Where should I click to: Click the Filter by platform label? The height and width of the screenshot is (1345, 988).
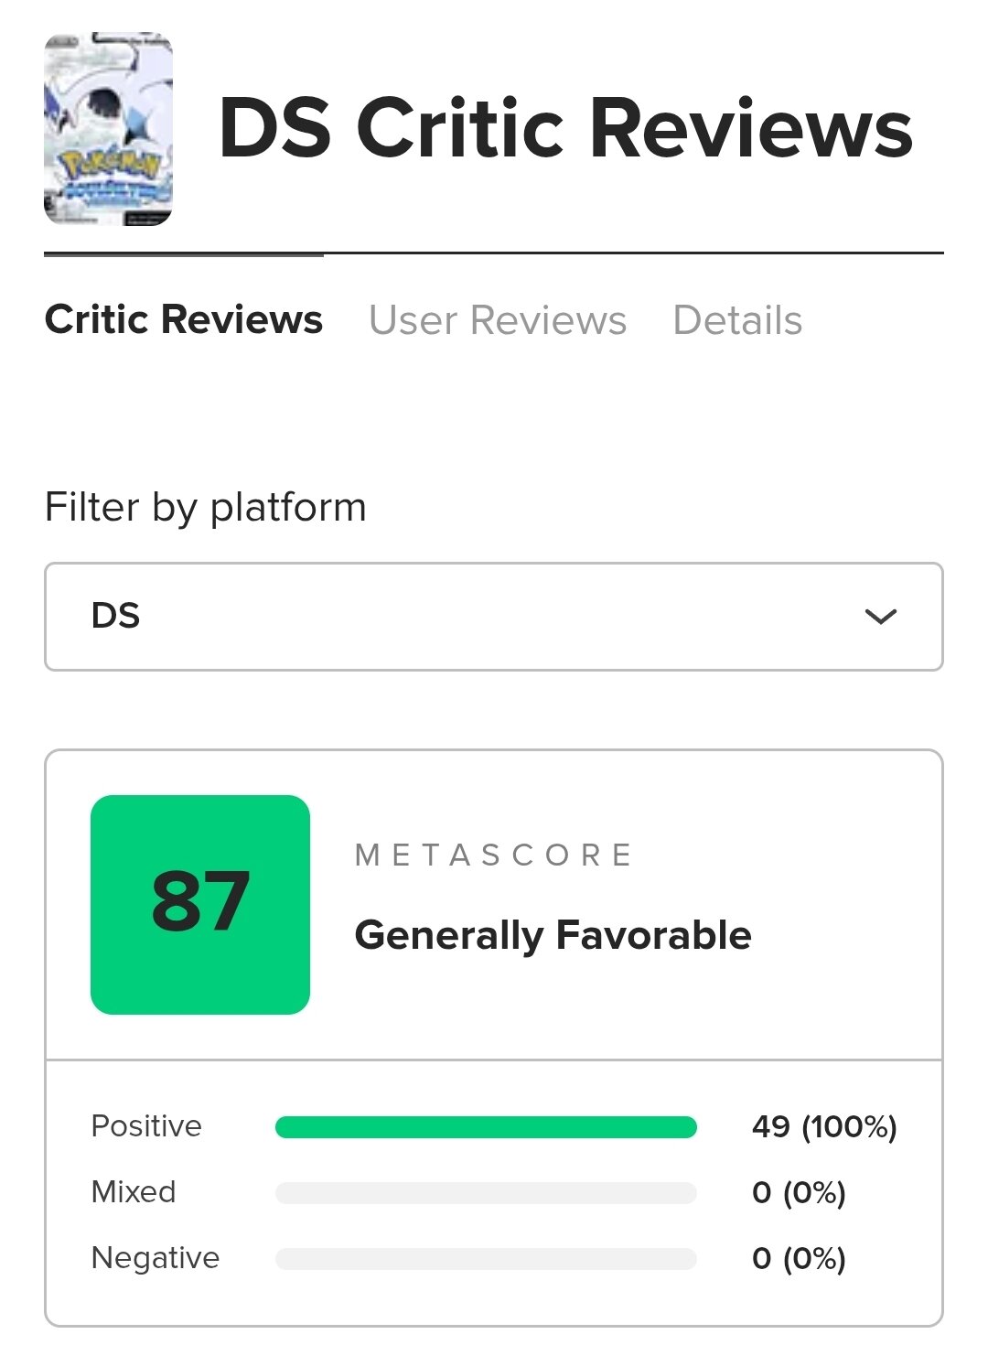click(x=205, y=507)
